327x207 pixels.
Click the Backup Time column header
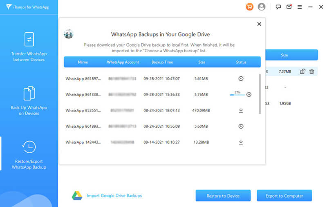162,62
